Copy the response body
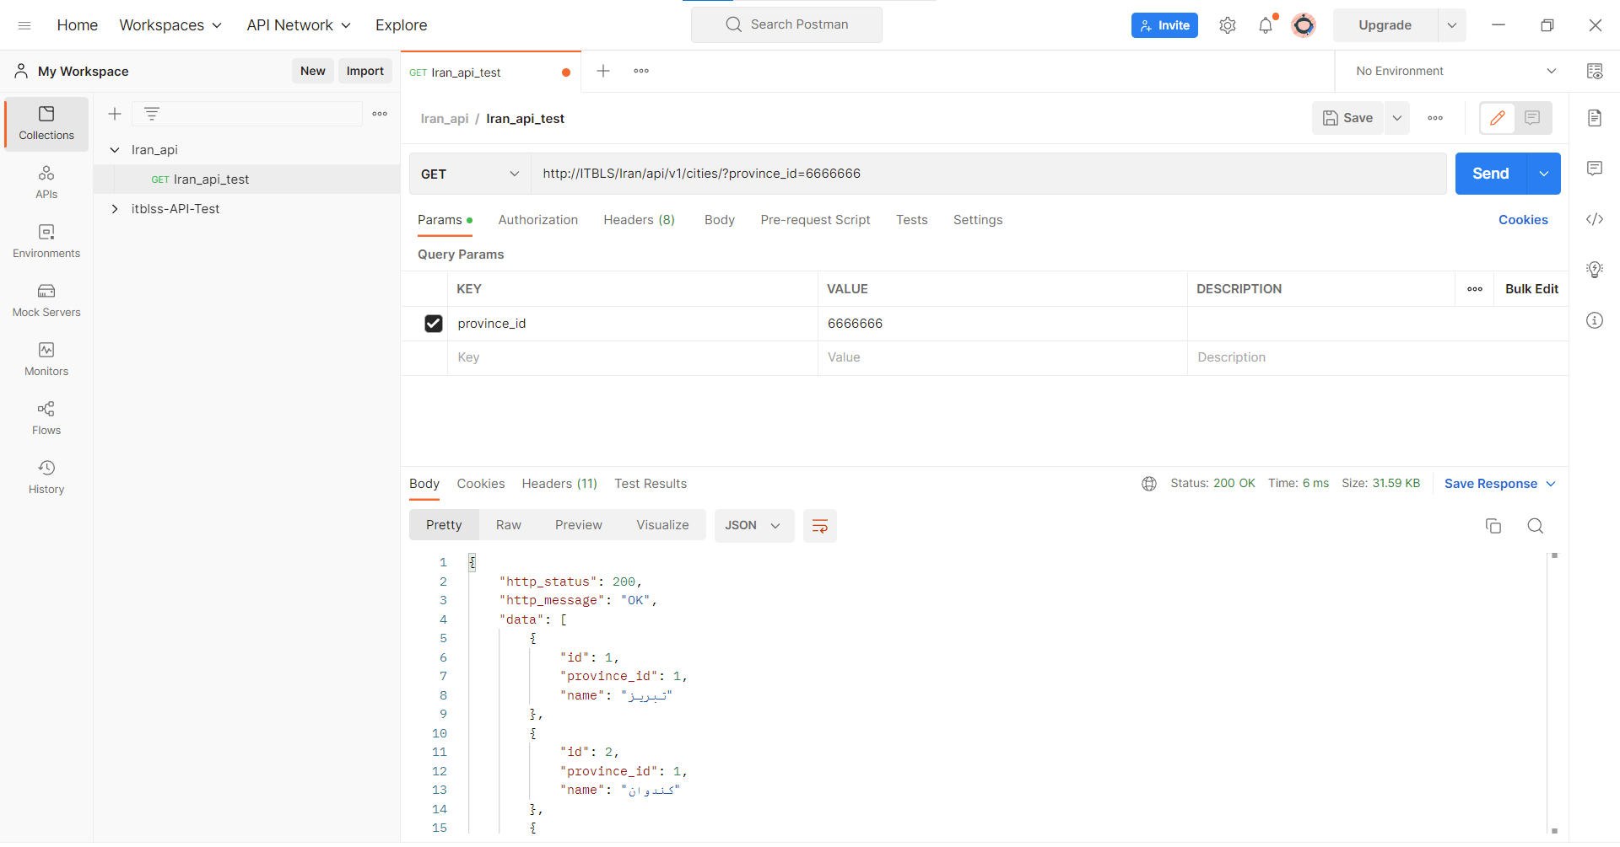 [1493, 526]
